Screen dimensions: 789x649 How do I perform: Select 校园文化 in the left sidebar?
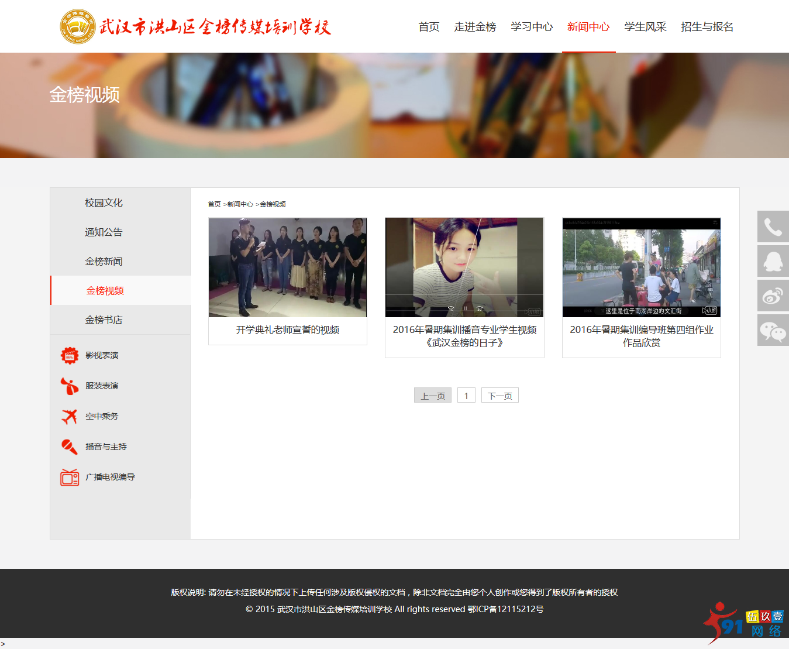point(104,203)
